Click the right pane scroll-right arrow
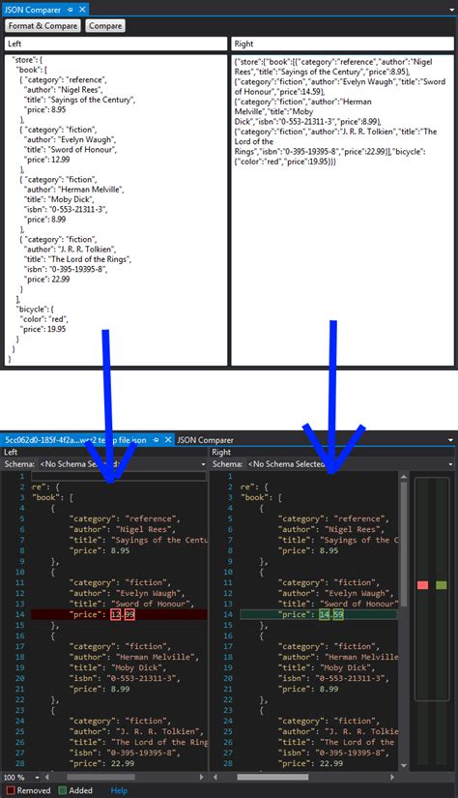 [392, 777]
